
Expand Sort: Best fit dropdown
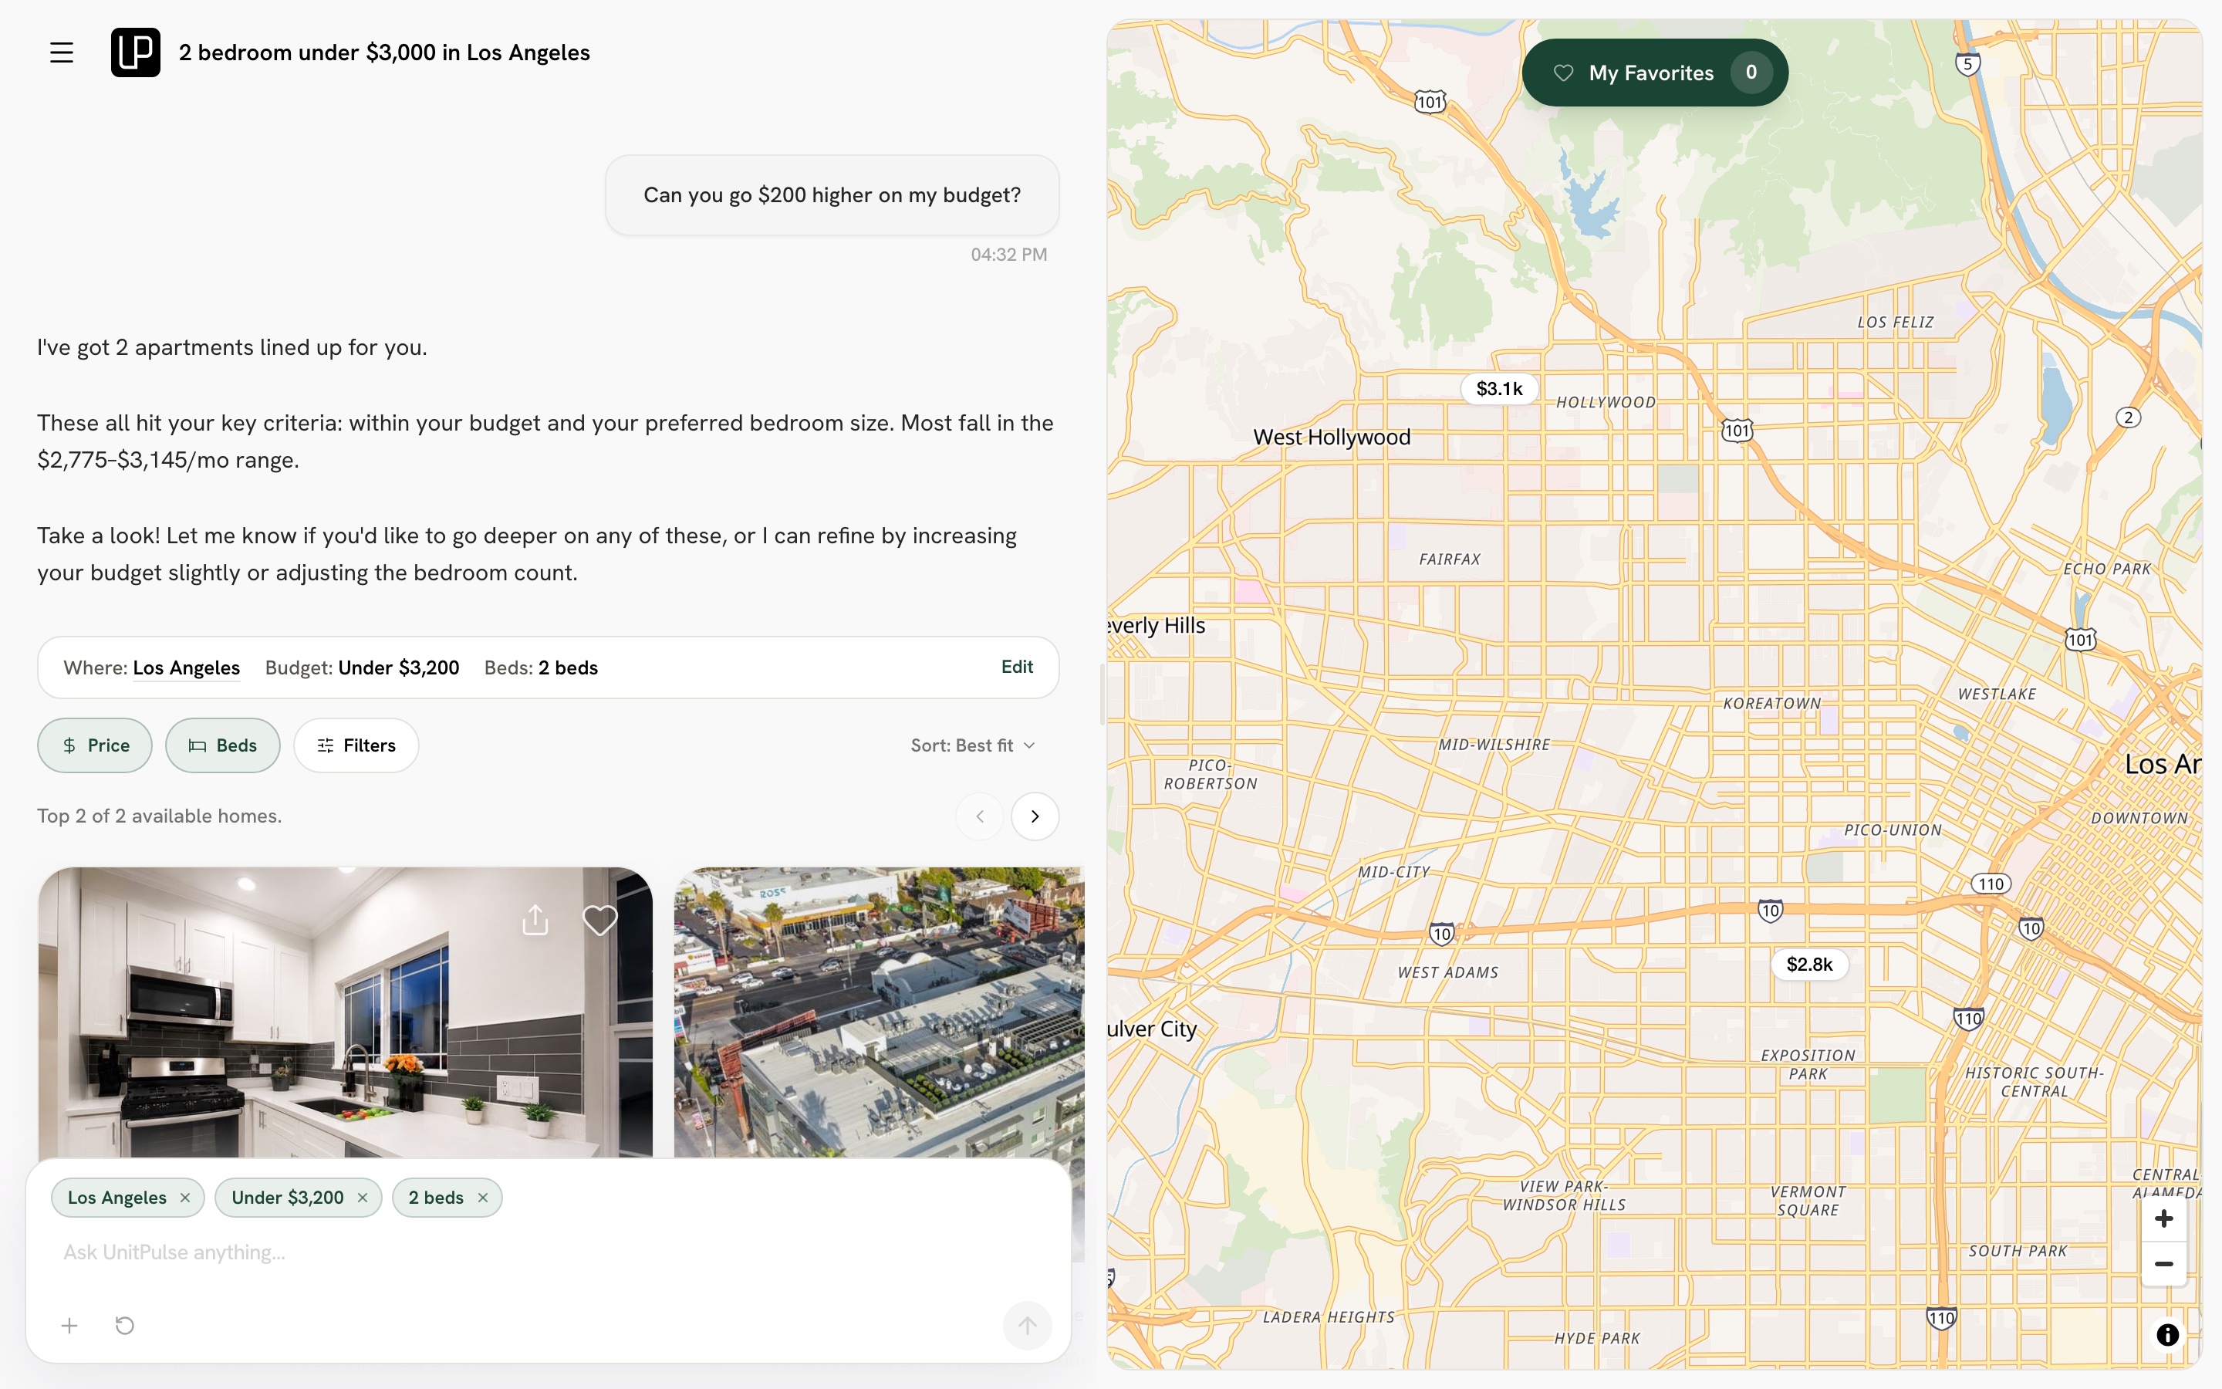[x=972, y=745]
